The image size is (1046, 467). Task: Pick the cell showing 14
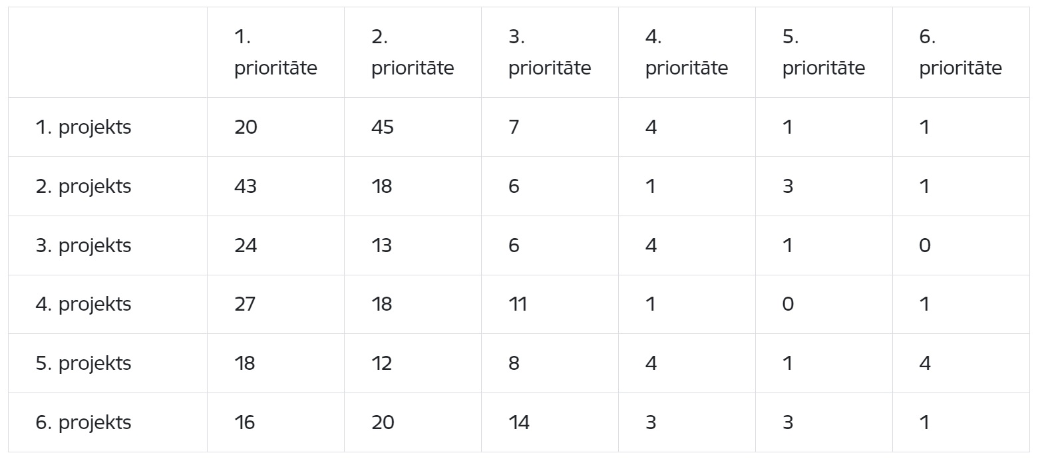(x=550, y=422)
